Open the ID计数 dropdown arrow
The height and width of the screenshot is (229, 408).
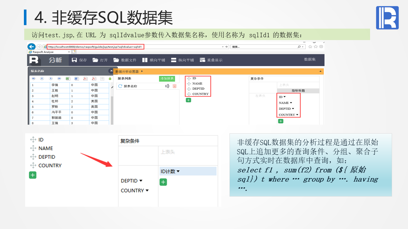pos(178,171)
